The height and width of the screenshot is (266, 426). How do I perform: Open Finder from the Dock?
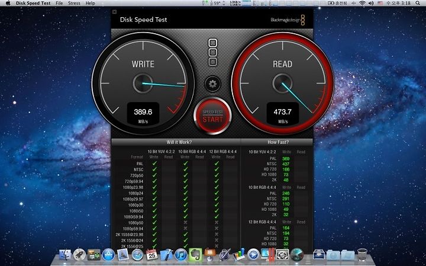[x=64, y=255]
